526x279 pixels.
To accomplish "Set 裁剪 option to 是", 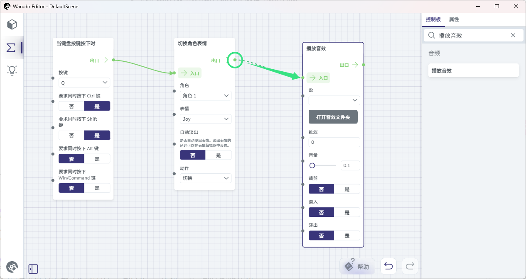I will pyautogui.click(x=347, y=189).
